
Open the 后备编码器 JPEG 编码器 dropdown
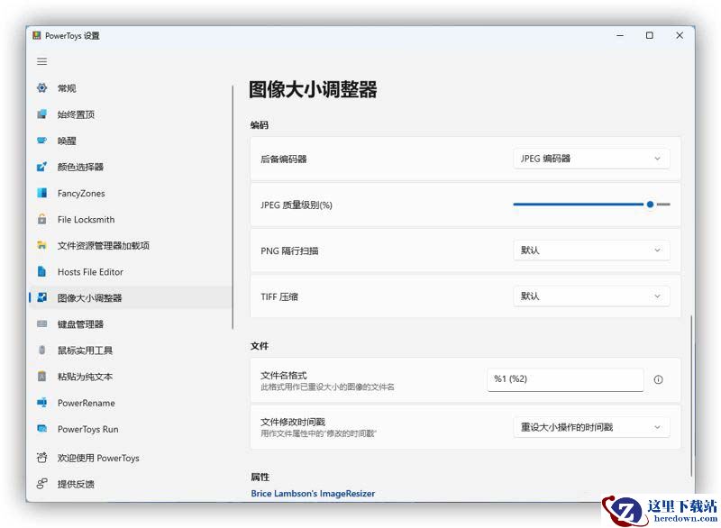(x=591, y=159)
